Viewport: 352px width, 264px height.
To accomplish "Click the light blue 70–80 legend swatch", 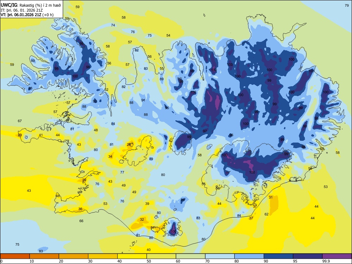I will 220,256.
